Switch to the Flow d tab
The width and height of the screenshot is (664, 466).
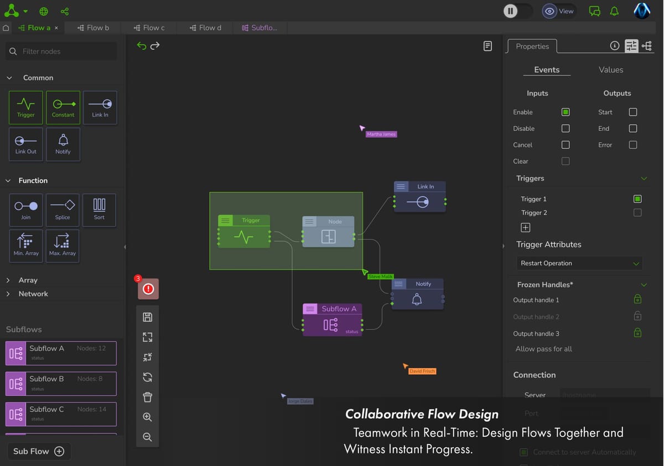[205, 28]
